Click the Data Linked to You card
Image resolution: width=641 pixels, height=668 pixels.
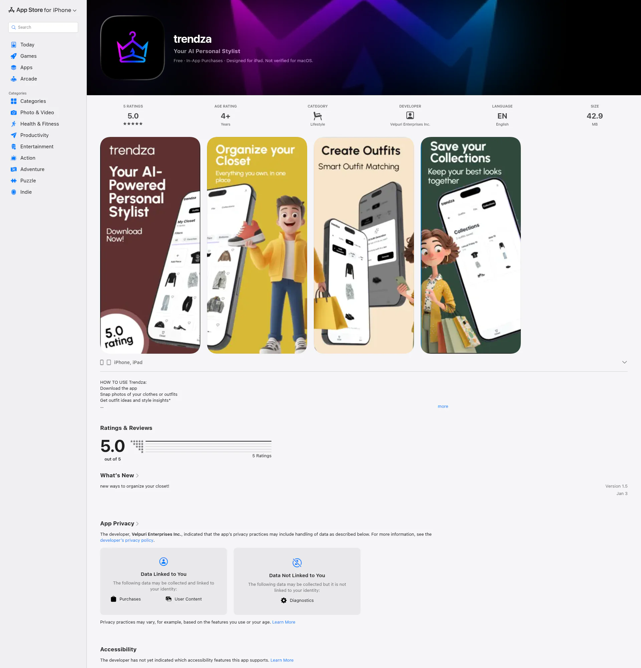click(x=164, y=581)
